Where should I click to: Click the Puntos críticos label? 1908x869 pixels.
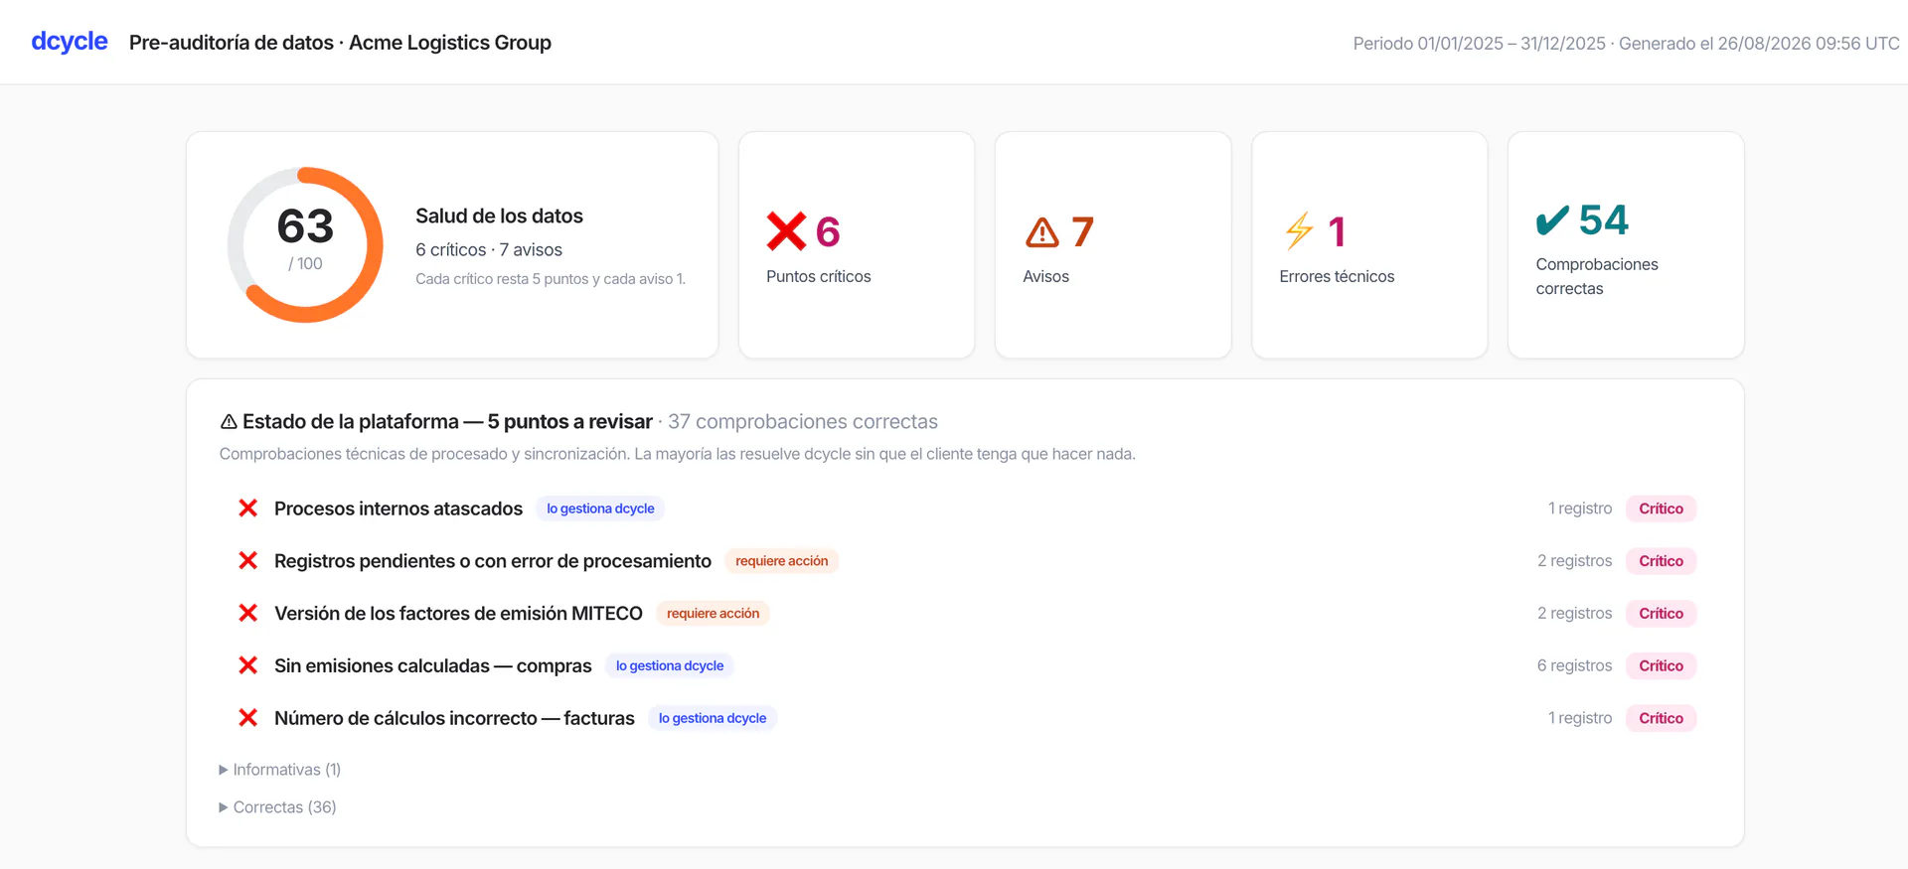click(x=818, y=277)
